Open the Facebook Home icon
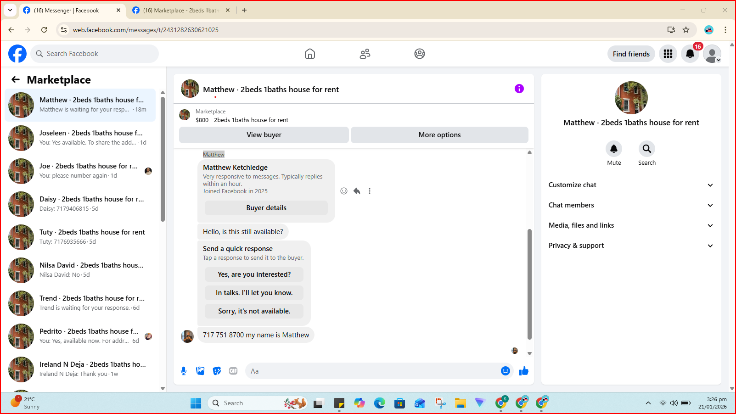736x414 pixels. pos(310,54)
